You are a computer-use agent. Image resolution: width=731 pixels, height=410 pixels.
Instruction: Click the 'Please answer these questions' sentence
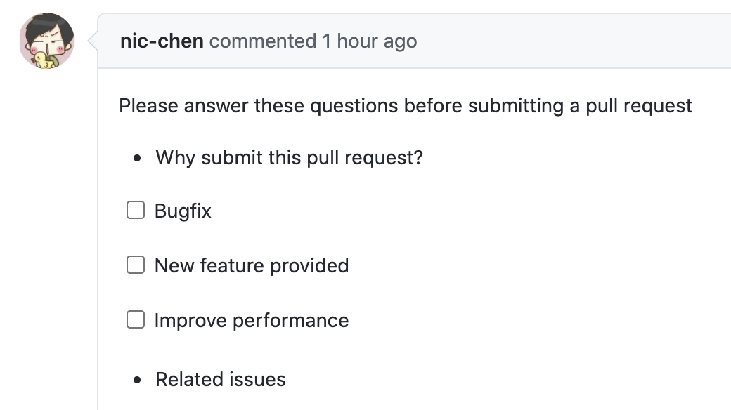pyautogui.click(x=405, y=106)
